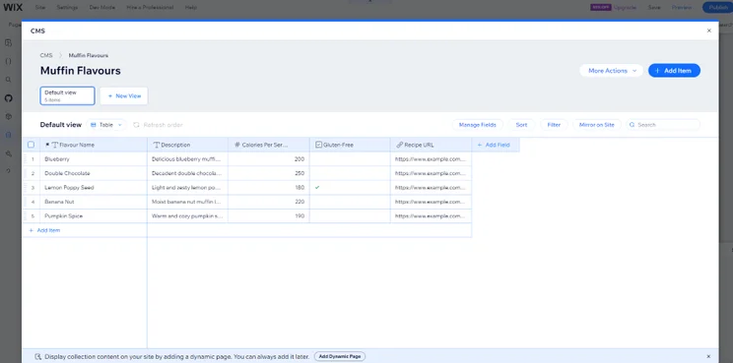Toggle Gluten-Free for Double Chocolate row
The image size is (733, 363).
(x=350, y=173)
